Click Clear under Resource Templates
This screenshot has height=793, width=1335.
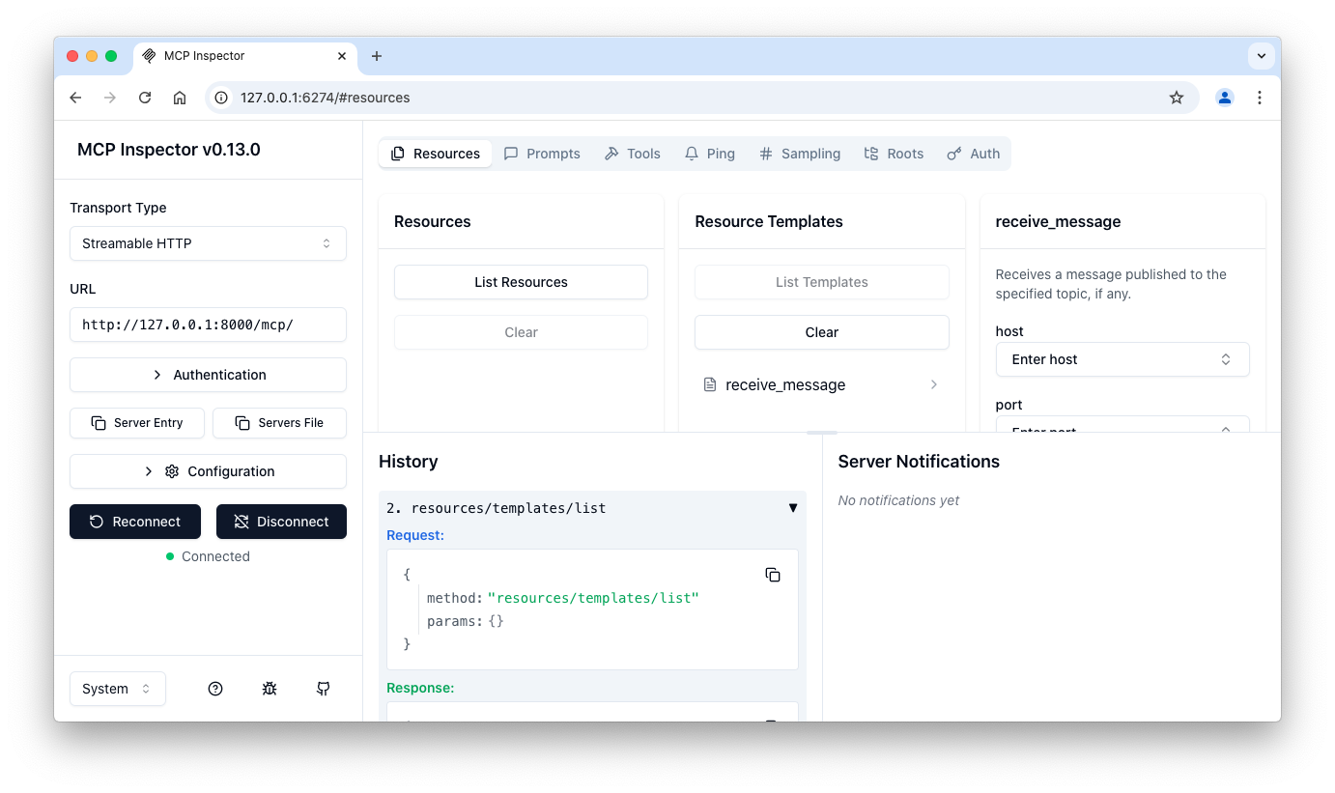point(822,332)
